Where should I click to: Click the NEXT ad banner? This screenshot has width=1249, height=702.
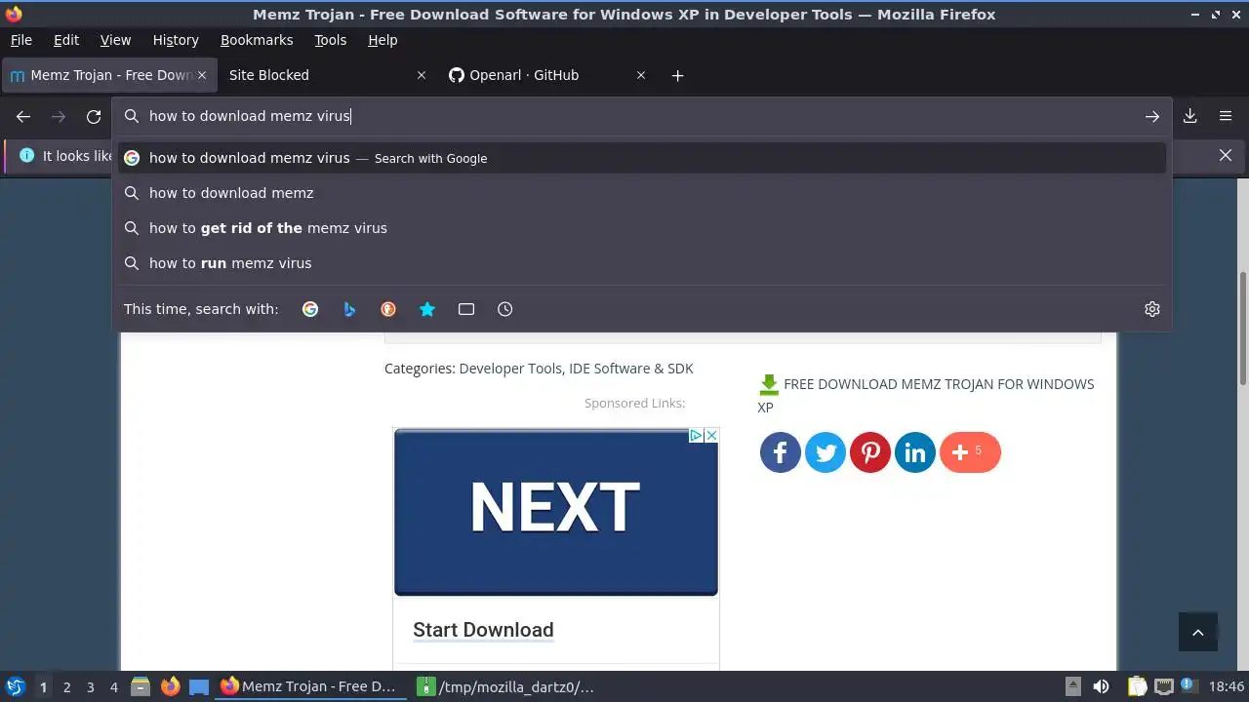click(x=556, y=511)
